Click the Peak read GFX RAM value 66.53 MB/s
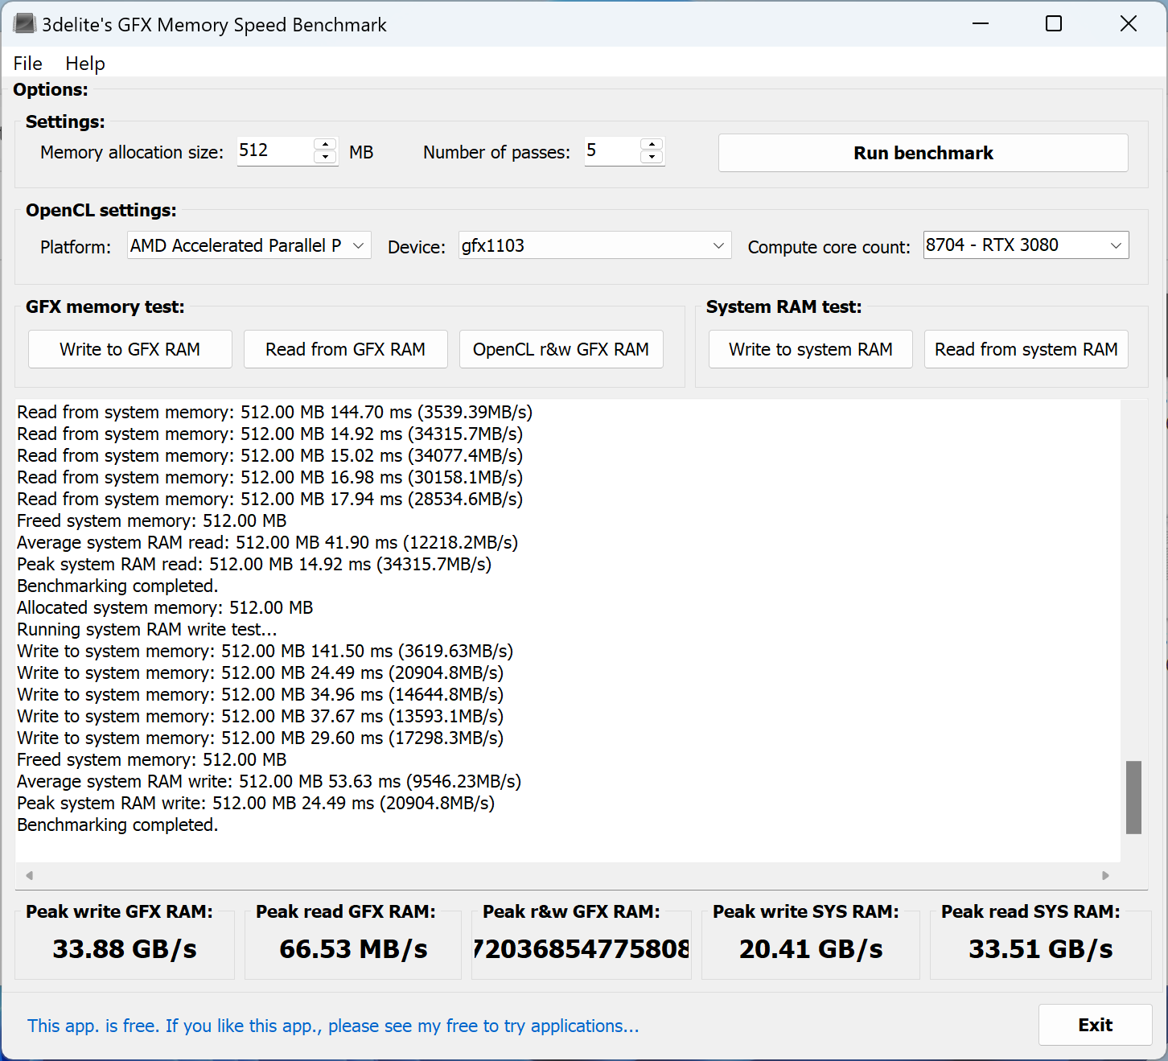The image size is (1168, 1061). pos(353,949)
